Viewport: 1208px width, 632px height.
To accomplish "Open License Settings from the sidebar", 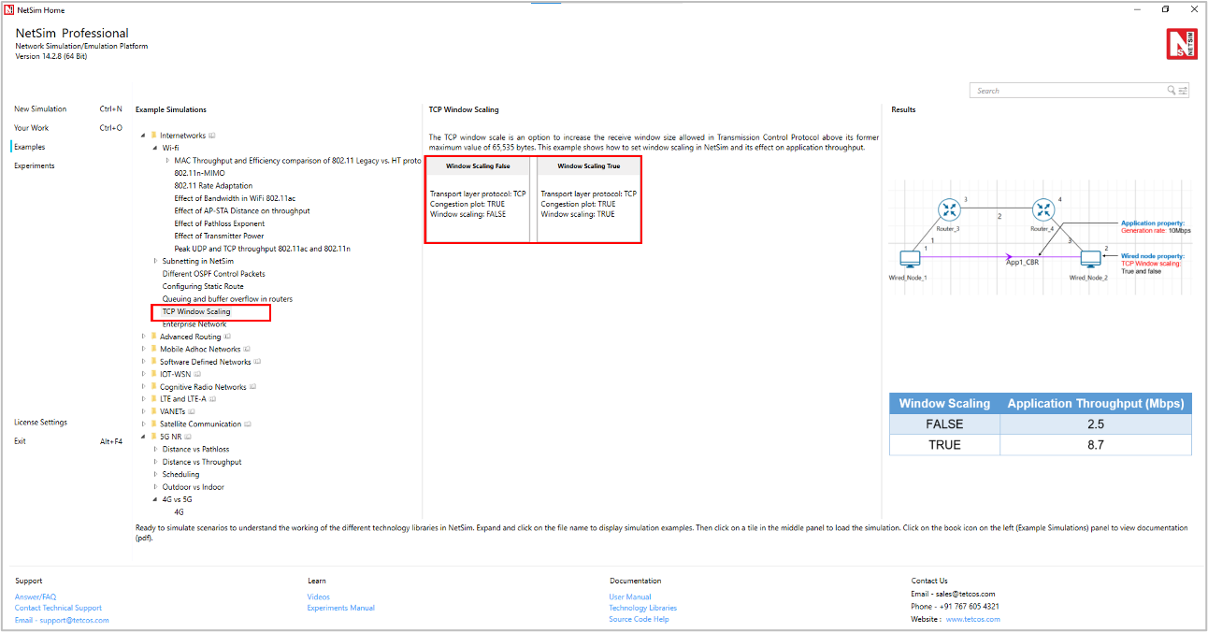I will (x=40, y=423).
